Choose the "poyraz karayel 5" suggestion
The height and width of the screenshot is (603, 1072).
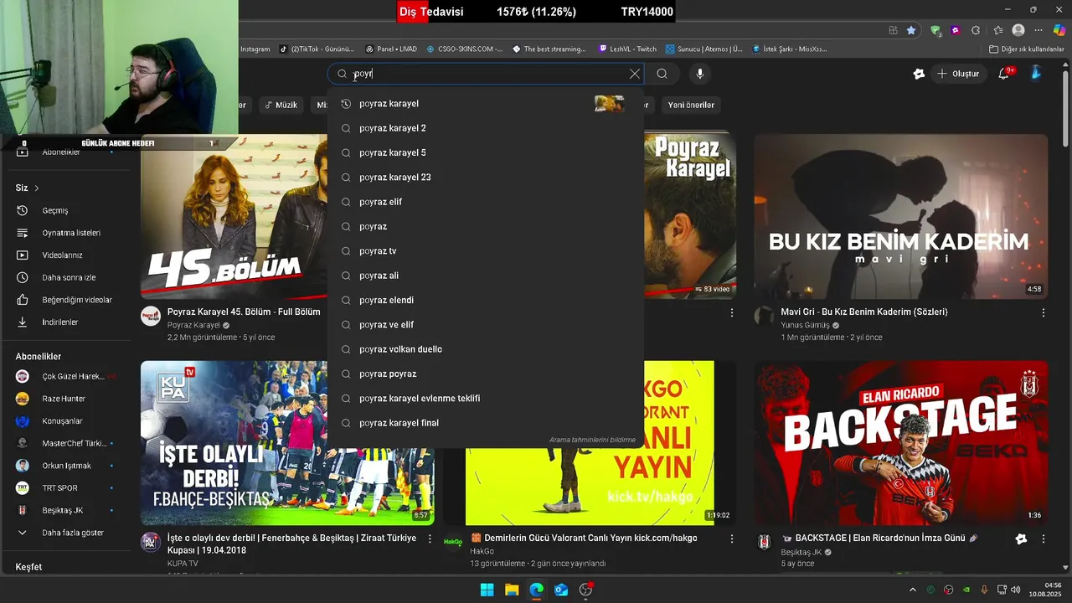[486, 152]
